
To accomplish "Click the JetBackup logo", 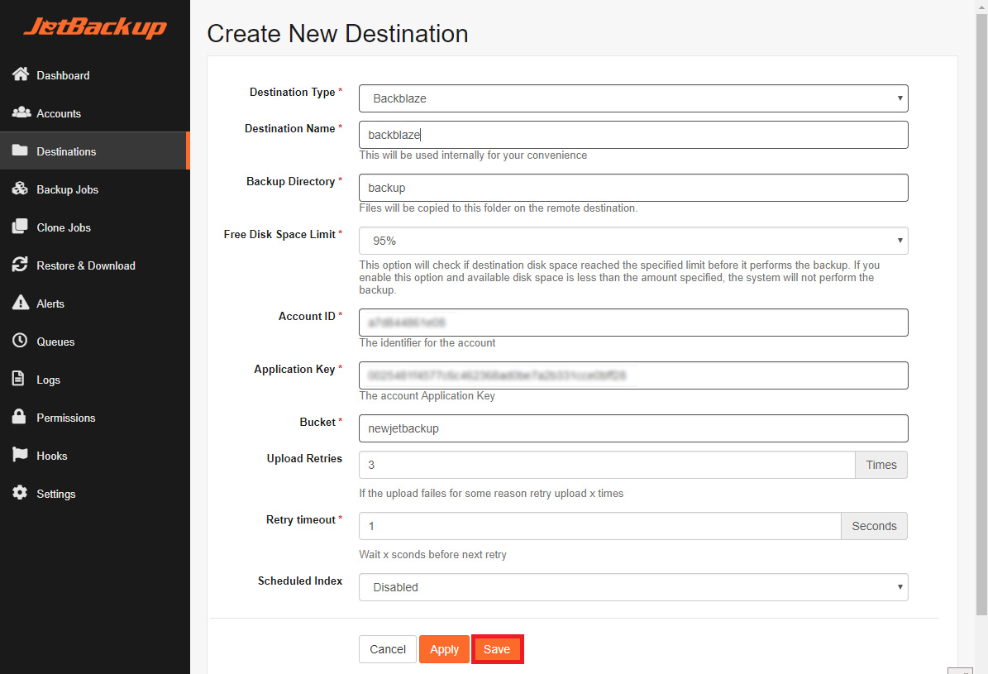I will [95, 27].
